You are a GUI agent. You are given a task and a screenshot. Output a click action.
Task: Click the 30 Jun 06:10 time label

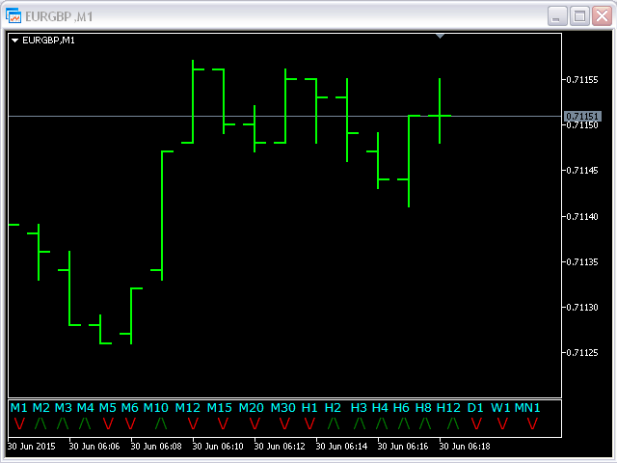tap(218, 447)
